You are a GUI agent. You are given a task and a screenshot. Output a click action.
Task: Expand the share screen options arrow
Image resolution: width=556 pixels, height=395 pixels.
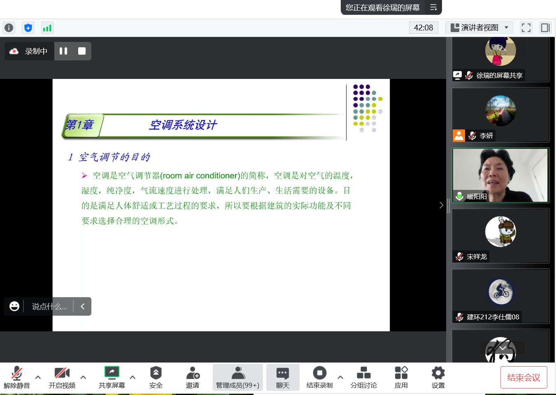coord(133,377)
